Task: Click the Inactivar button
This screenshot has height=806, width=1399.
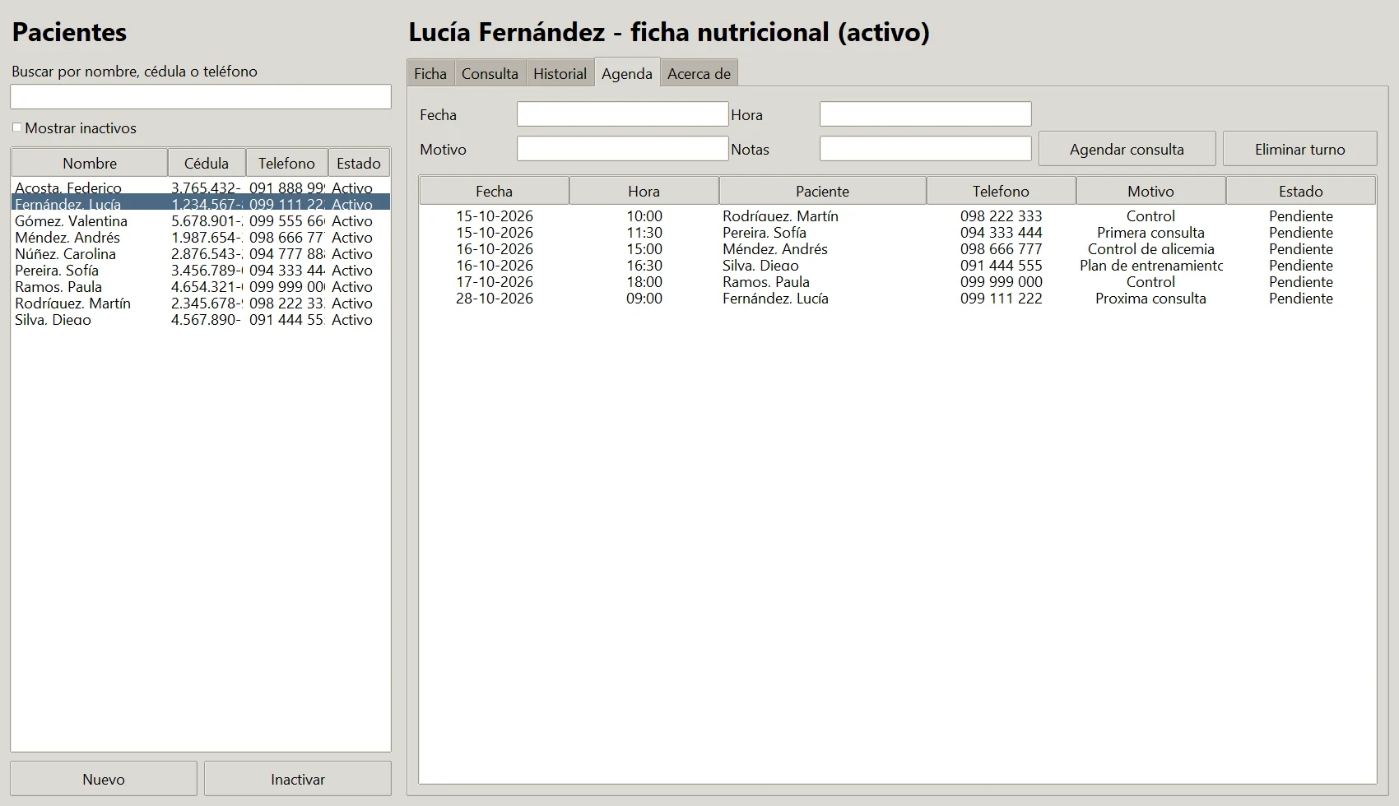Action: (x=298, y=779)
